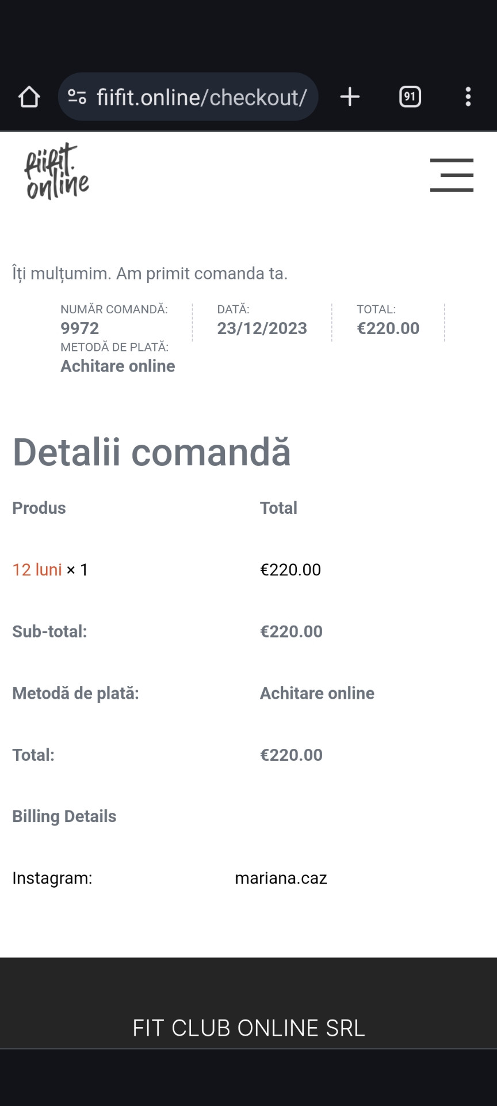
Task: Click the "Detalii comandă" heading
Action: tap(151, 452)
